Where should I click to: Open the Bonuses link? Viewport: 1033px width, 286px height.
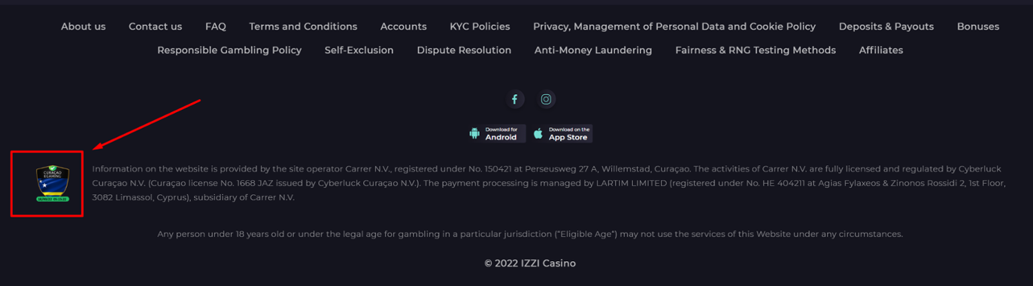978,27
